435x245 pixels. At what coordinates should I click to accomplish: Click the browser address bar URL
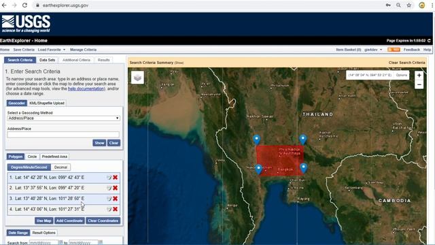point(65,5)
